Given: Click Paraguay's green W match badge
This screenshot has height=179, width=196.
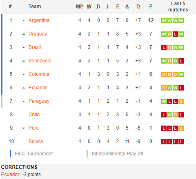Looking at the screenshot, I should (x=164, y=101).
